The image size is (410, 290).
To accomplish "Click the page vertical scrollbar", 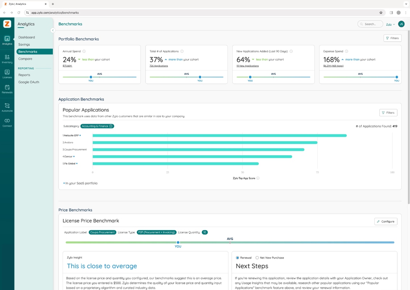I will point(409,117).
